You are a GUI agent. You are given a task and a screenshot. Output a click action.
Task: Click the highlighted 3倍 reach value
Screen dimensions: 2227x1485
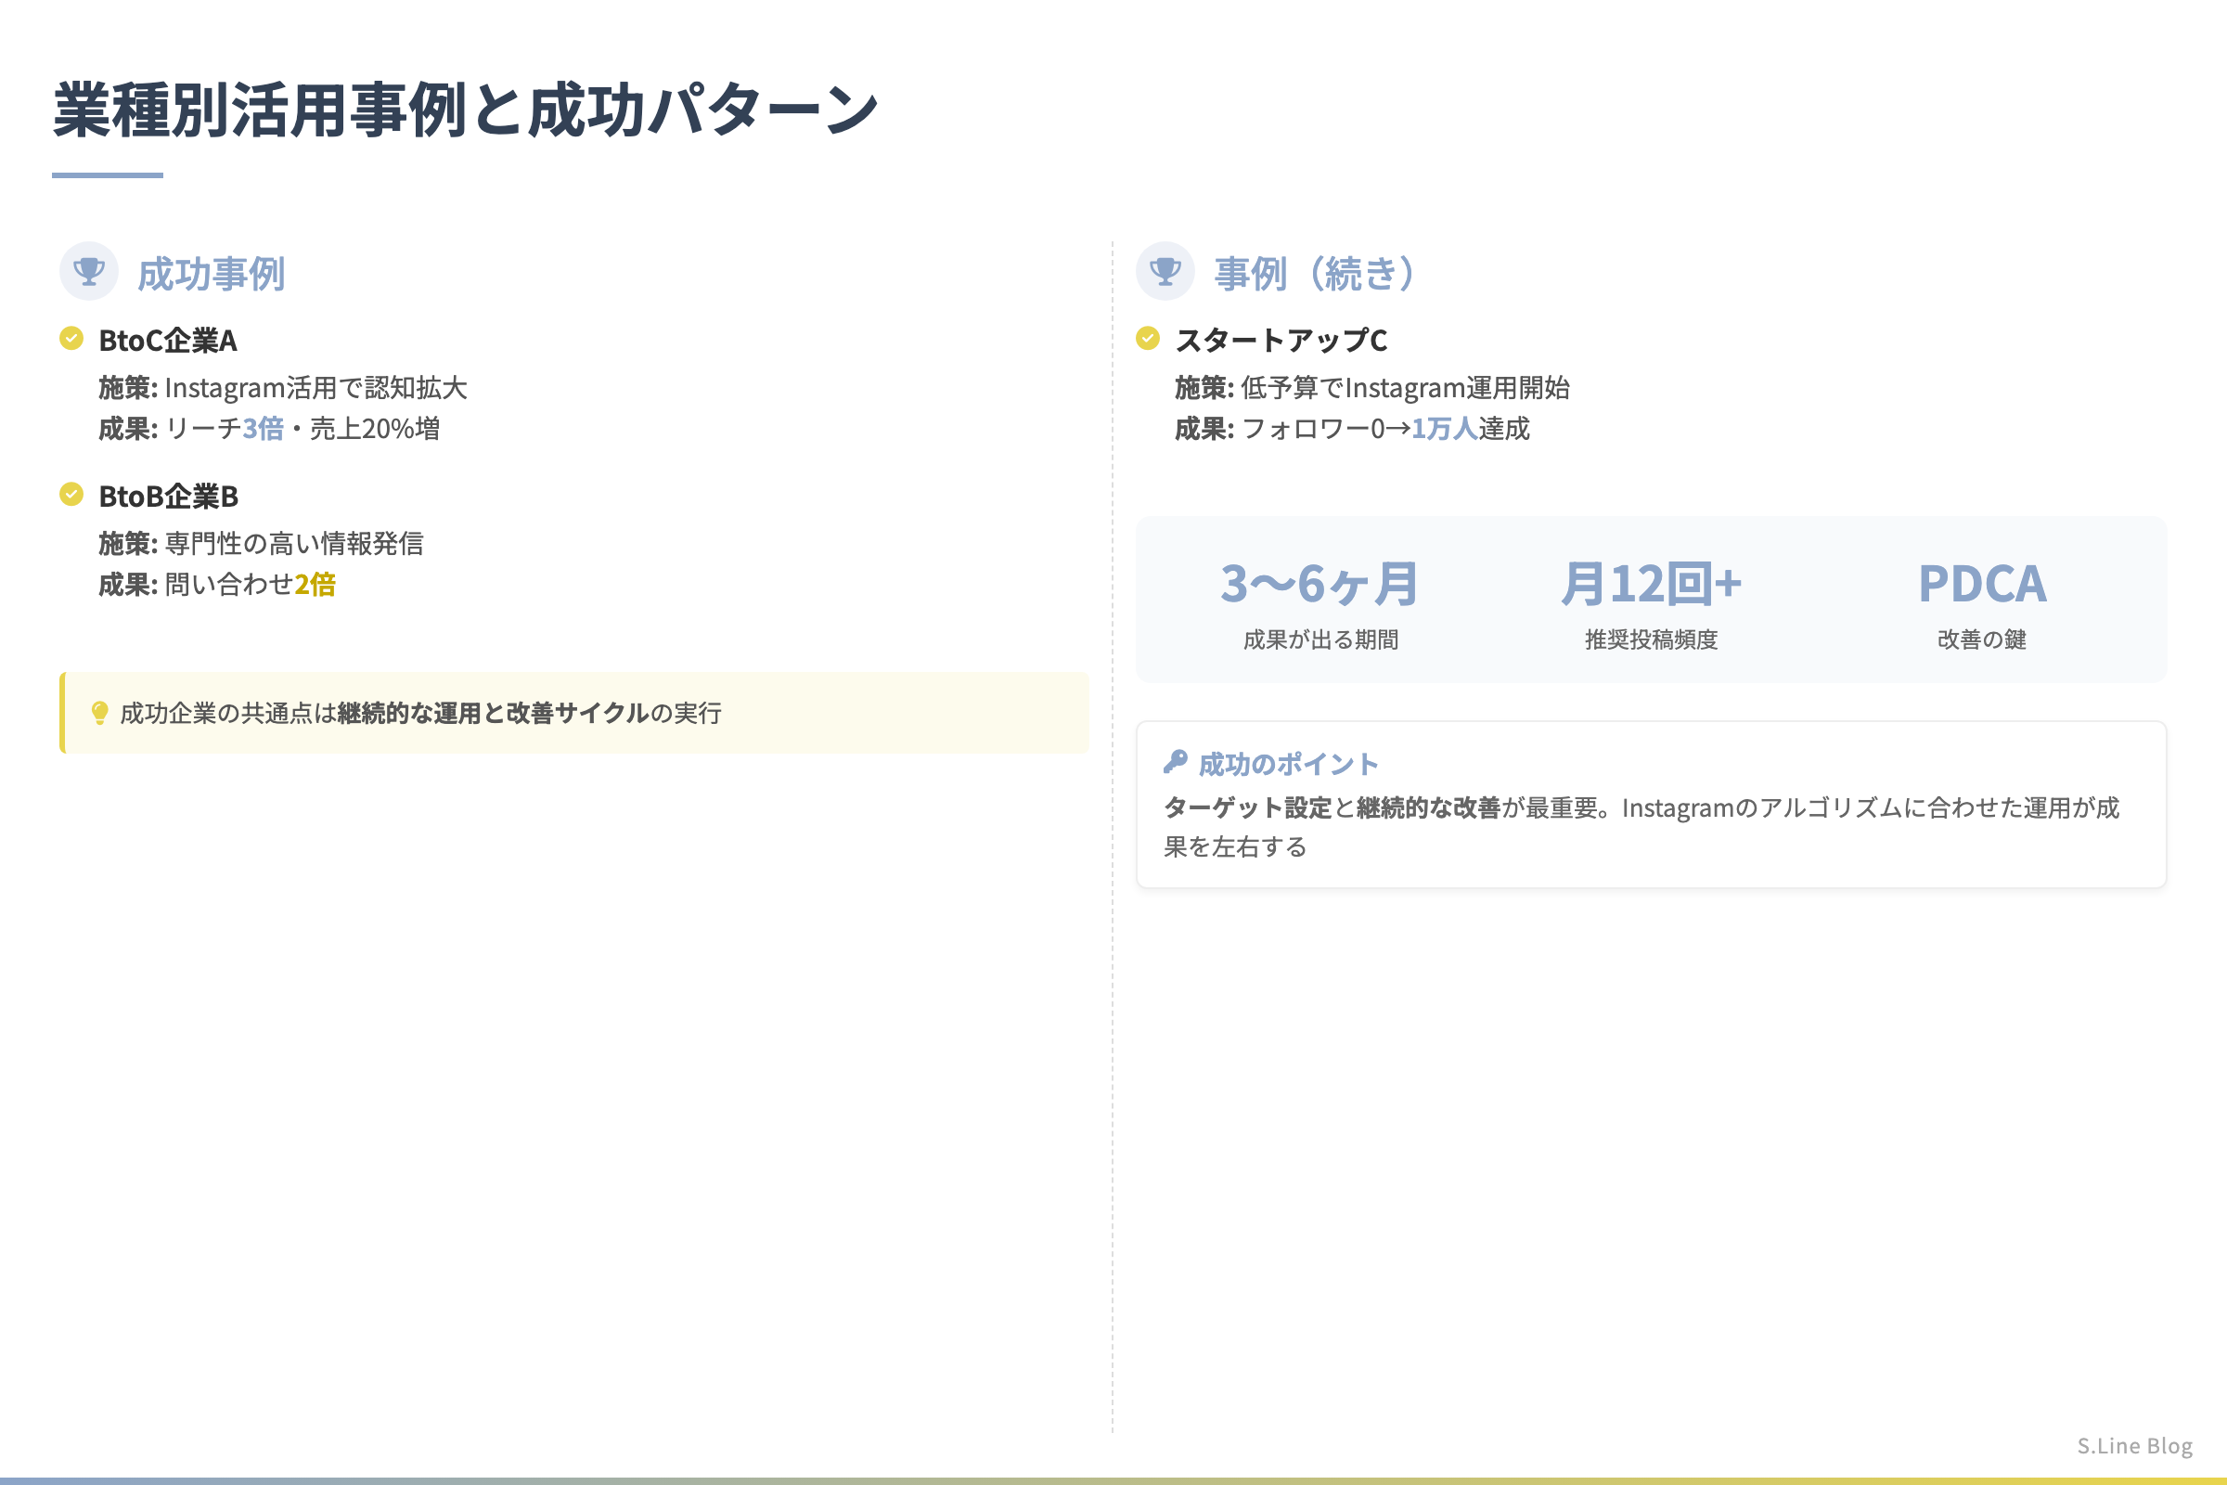(264, 429)
